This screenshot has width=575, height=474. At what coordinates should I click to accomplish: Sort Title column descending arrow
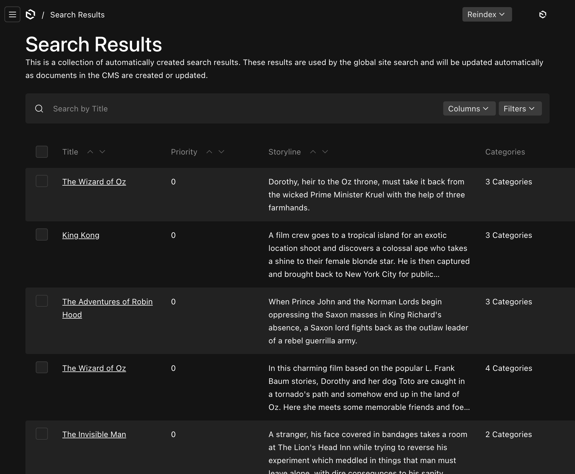tap(102, 152)
